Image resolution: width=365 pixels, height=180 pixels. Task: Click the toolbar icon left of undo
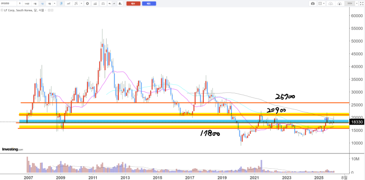tap(103, 3)
